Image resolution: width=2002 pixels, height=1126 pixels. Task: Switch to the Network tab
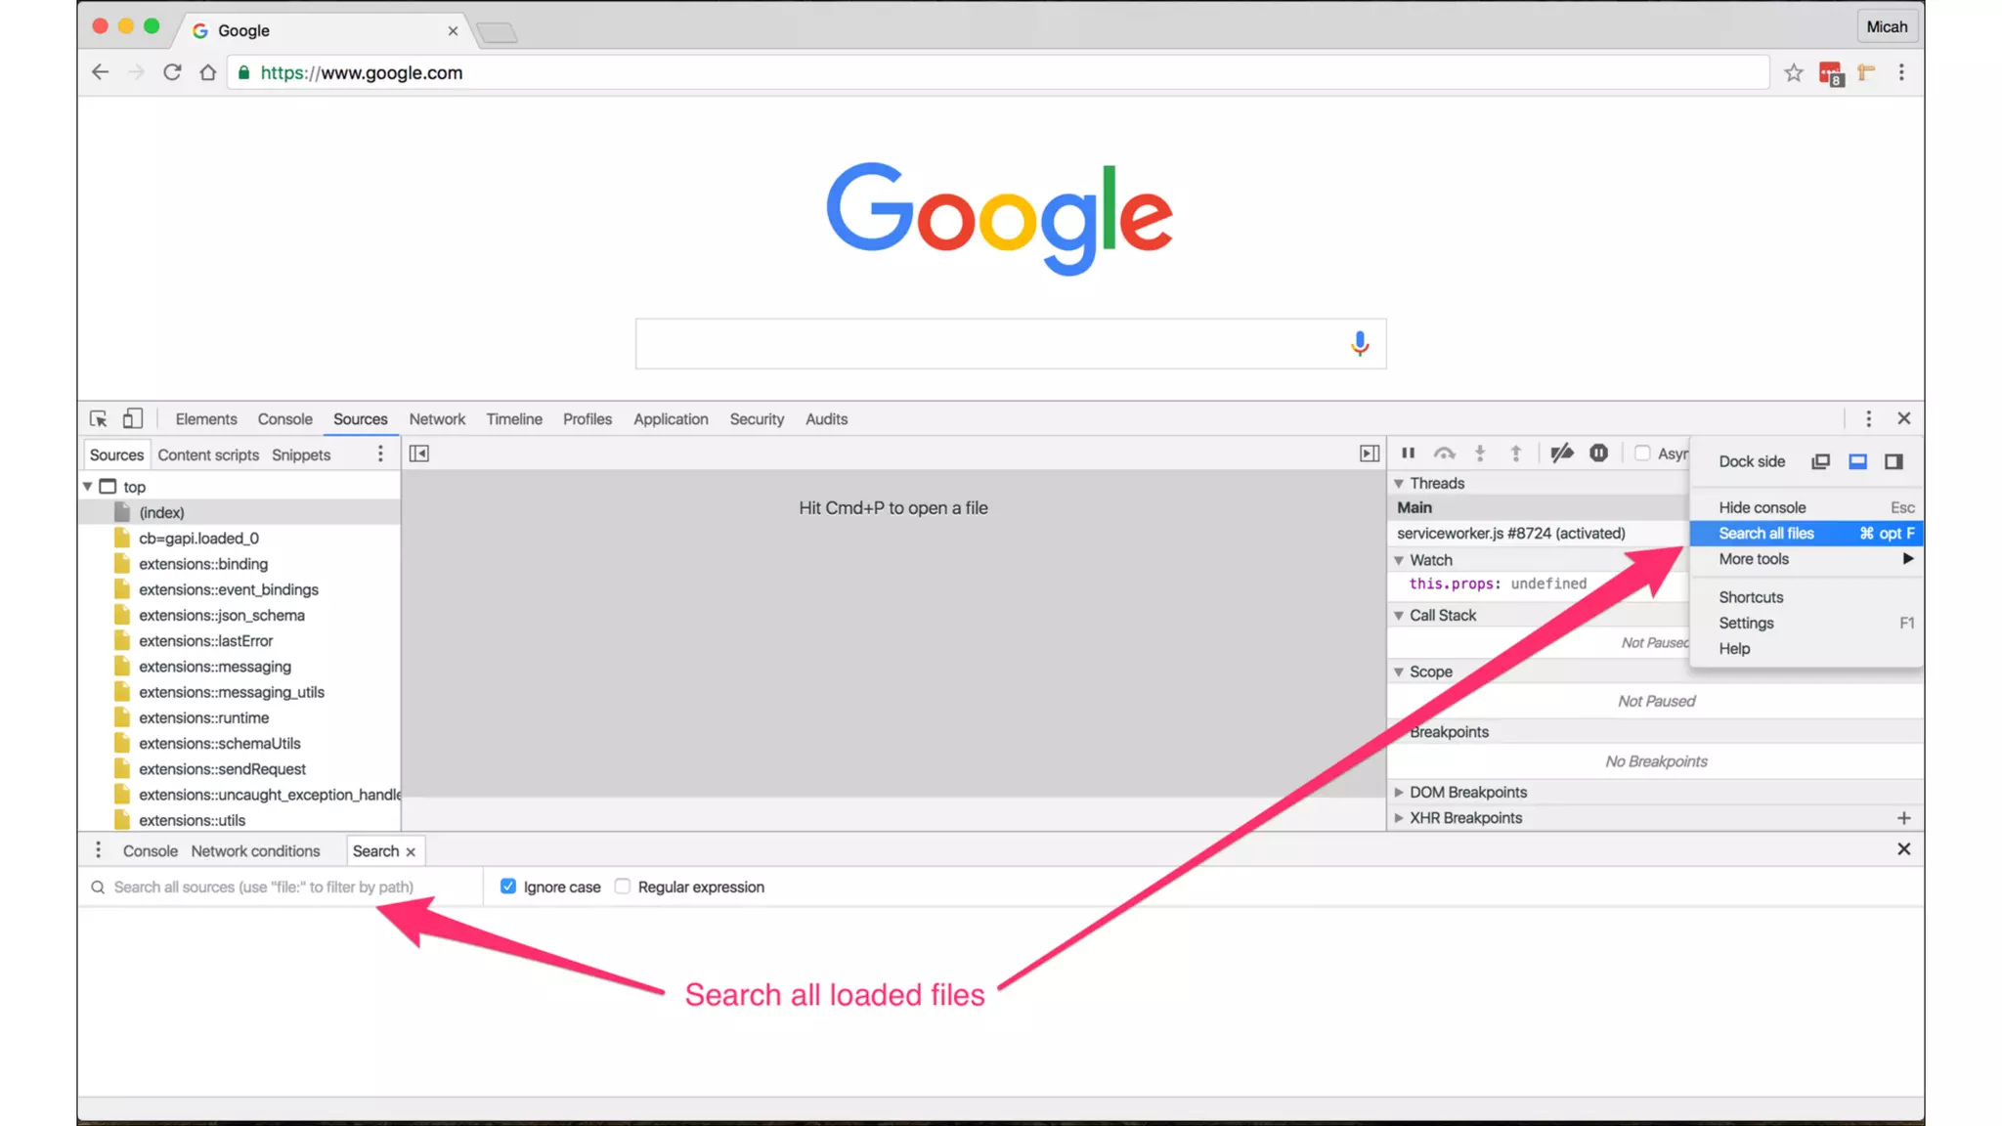[437, 418]
